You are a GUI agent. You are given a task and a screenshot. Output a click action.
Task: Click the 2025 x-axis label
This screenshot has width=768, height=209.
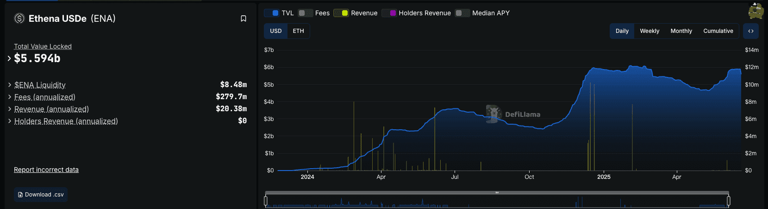point(604,177)
